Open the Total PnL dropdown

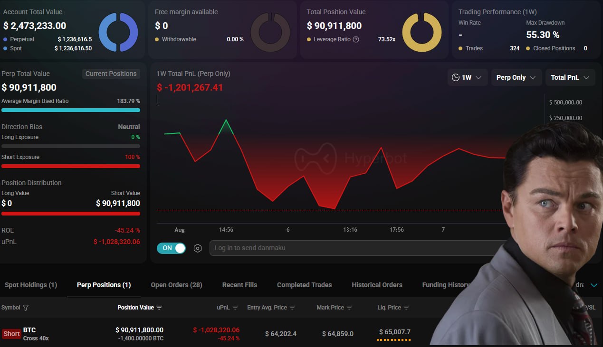pyautogui.click(x=570, y=77)
